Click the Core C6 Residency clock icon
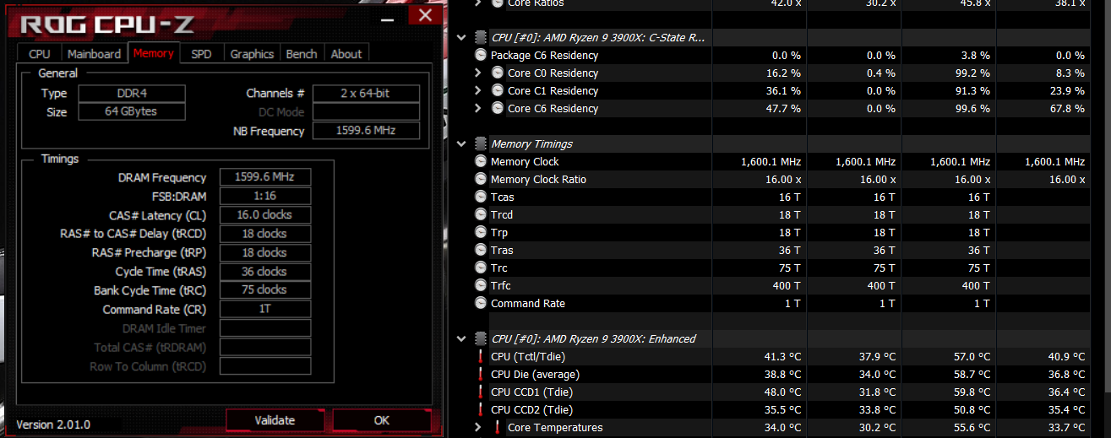 498,108
